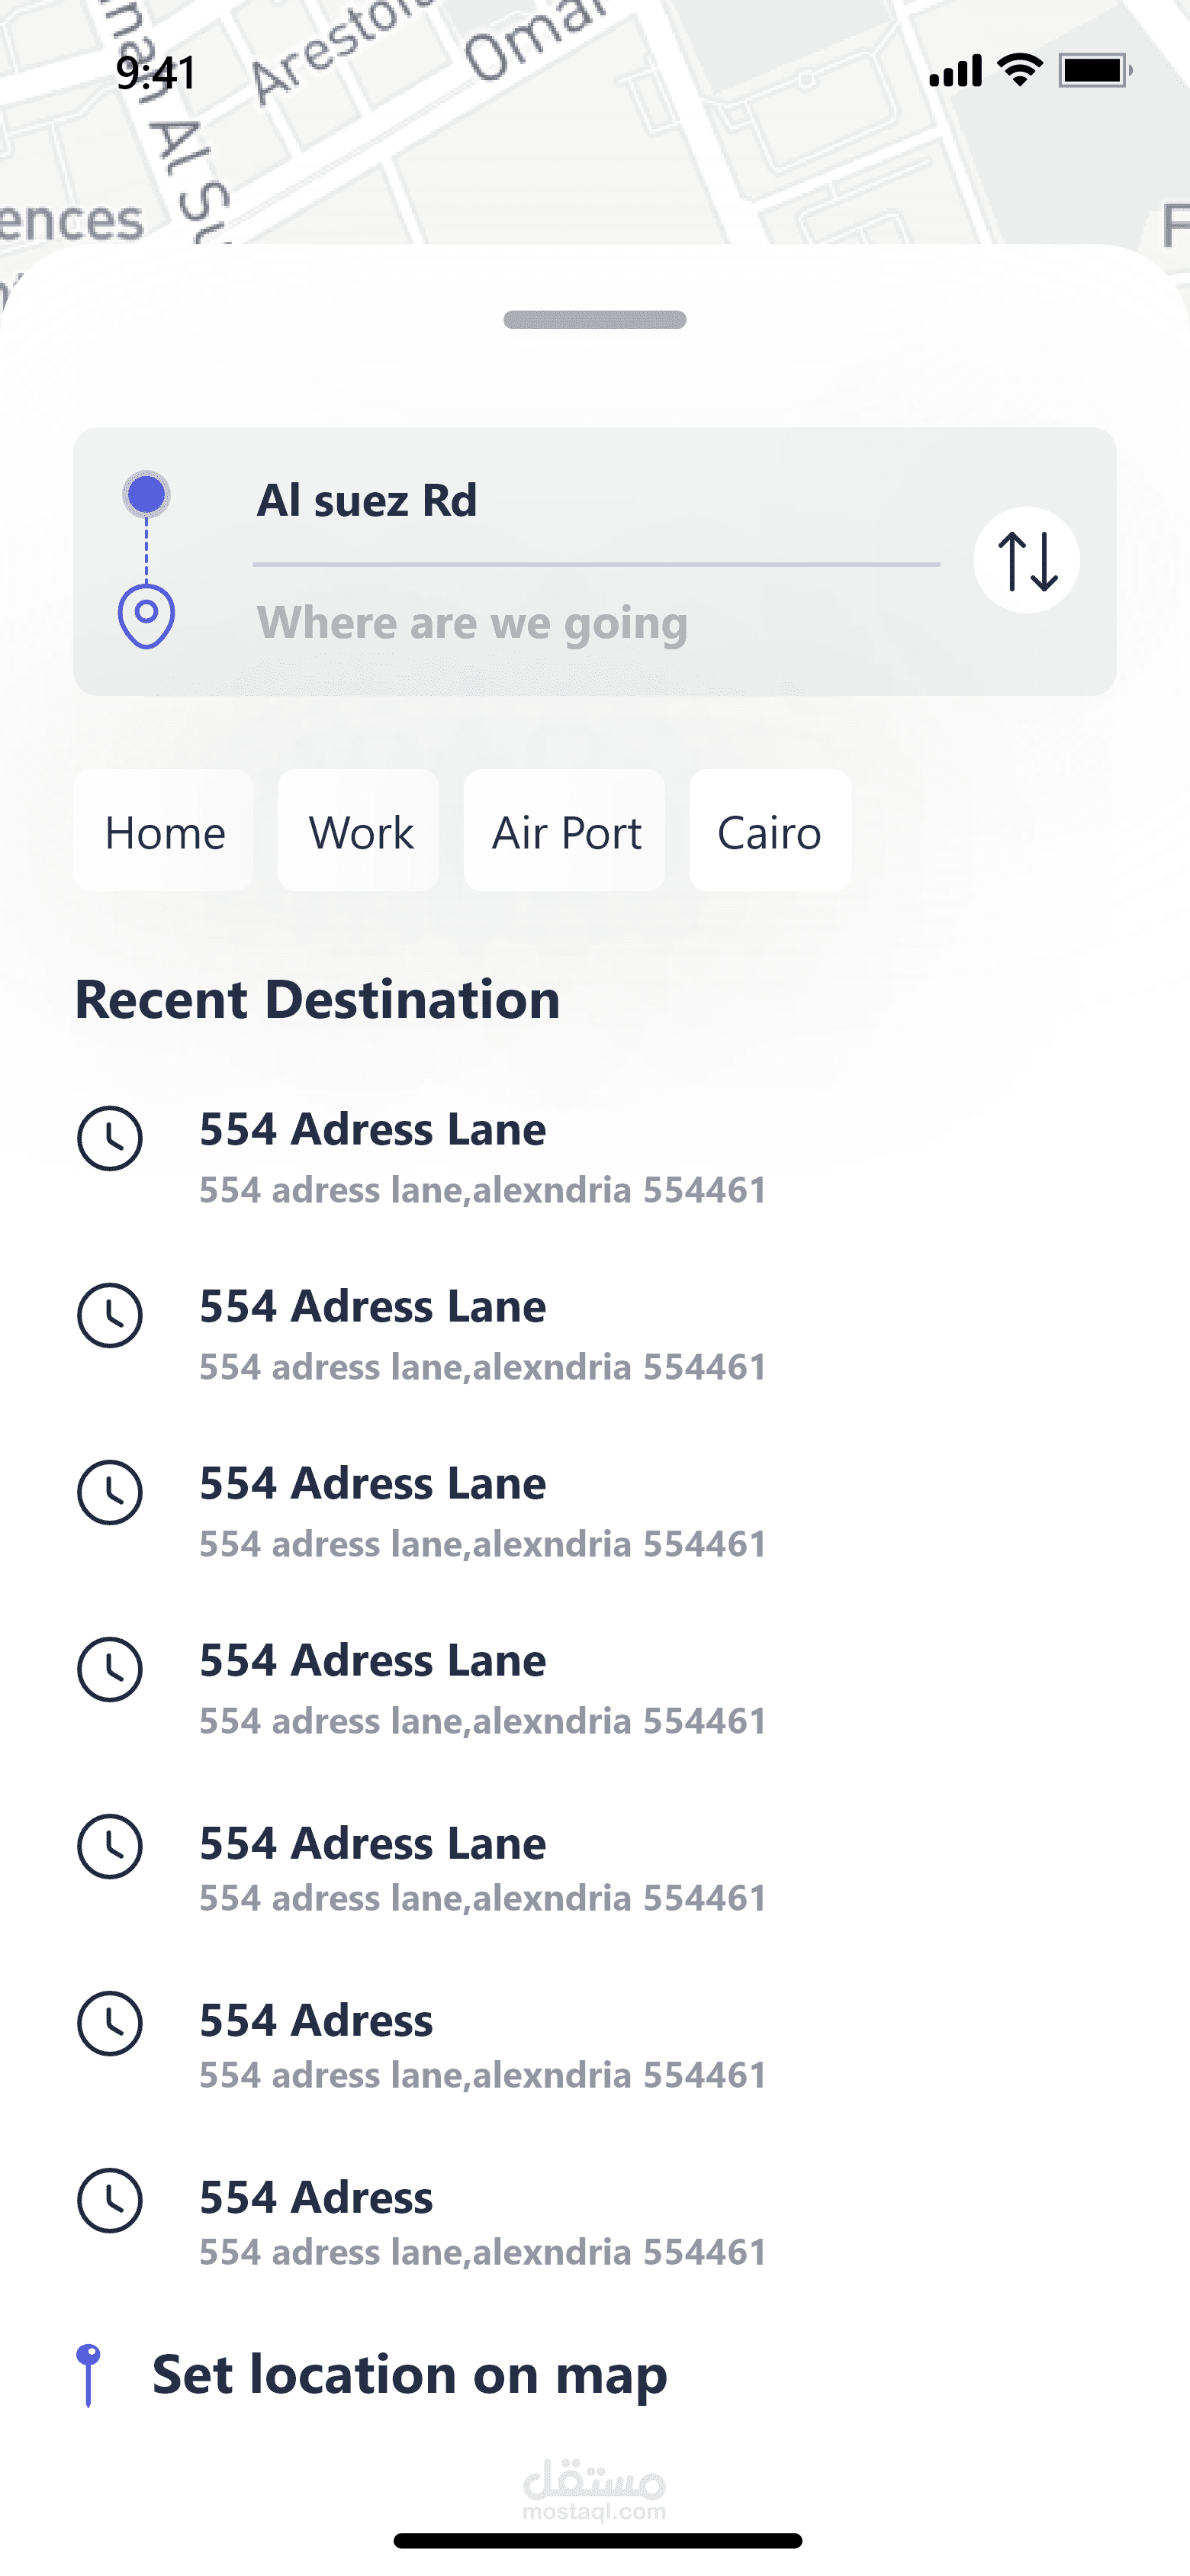Tap the Wi-Fi status icon

(x=1019, y=70)
